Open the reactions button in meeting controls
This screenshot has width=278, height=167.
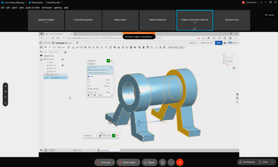[x=163, y=162]
